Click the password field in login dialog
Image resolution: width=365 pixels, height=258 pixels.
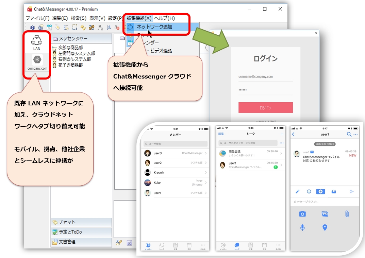pyautogui.click(x=266, y=90)
